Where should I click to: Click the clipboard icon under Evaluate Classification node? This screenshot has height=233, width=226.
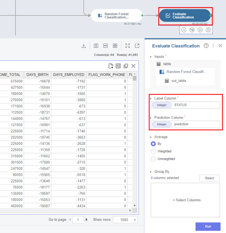(x=208, y=30)
